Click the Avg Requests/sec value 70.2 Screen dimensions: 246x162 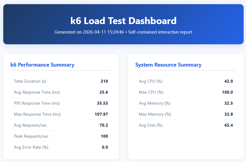pos(104,125)
